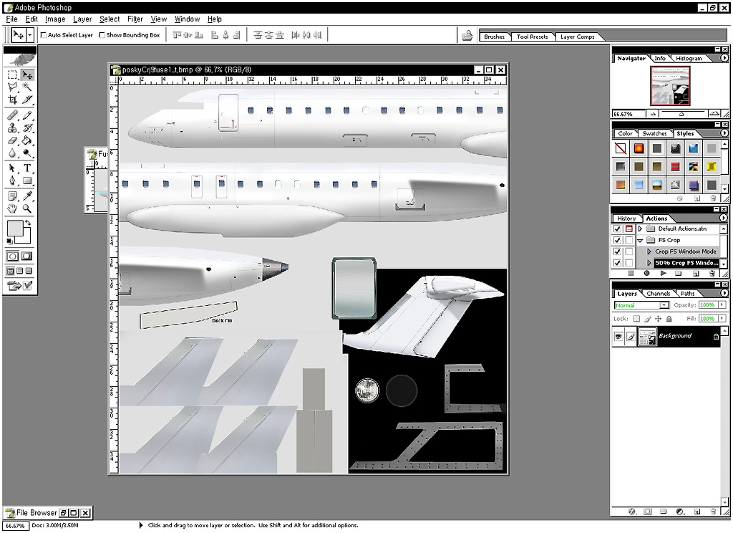Open the Filter menu
This screenshot has width=733, height=533.
135,19
